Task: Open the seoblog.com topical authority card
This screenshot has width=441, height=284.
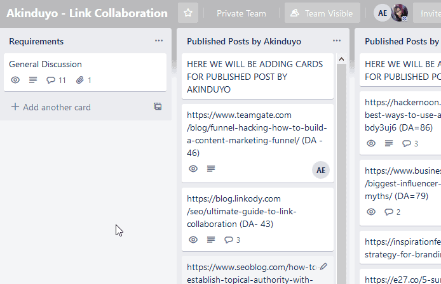Action: pyautogui.click(x=257, y=270)
